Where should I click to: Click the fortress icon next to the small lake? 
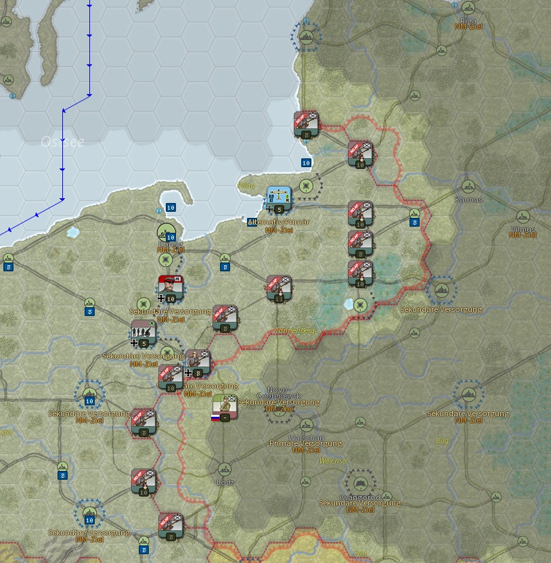[x=360, y=305]
